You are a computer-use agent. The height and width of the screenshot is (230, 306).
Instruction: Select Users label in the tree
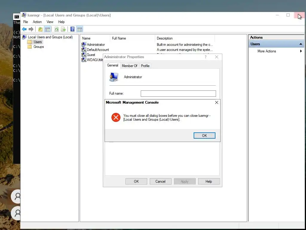(x=38, y=42)
